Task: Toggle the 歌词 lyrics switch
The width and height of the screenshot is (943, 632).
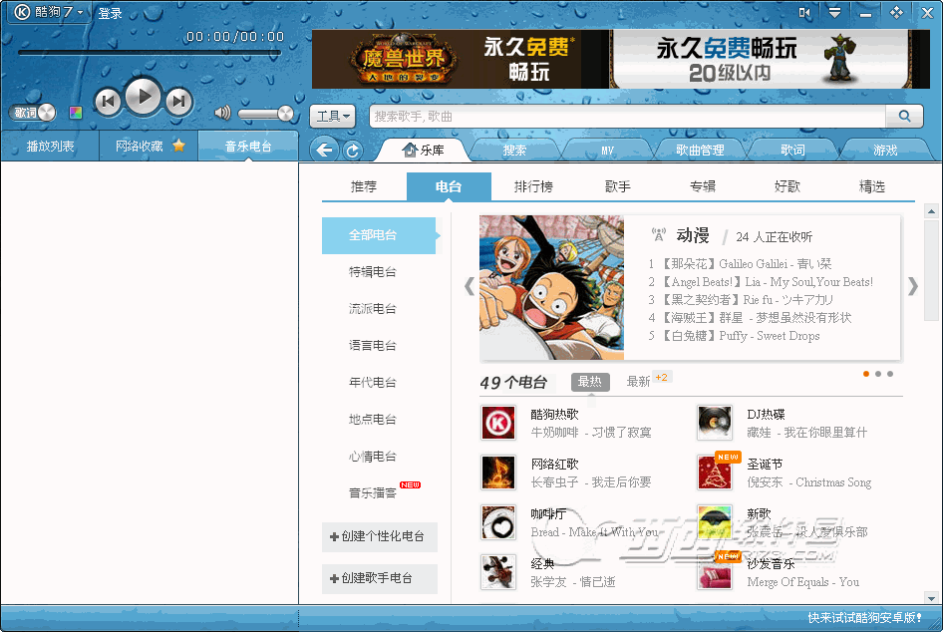Action: [32, 113]
